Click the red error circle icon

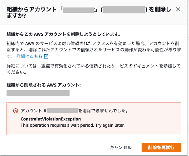[x=16, y=111]
